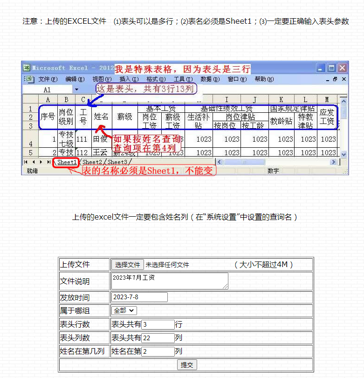364x378 pixels.
Task: Click previous-sheet navigation arrow beside Sheet1
Action: pyautogui.click(x=34, y=162)
